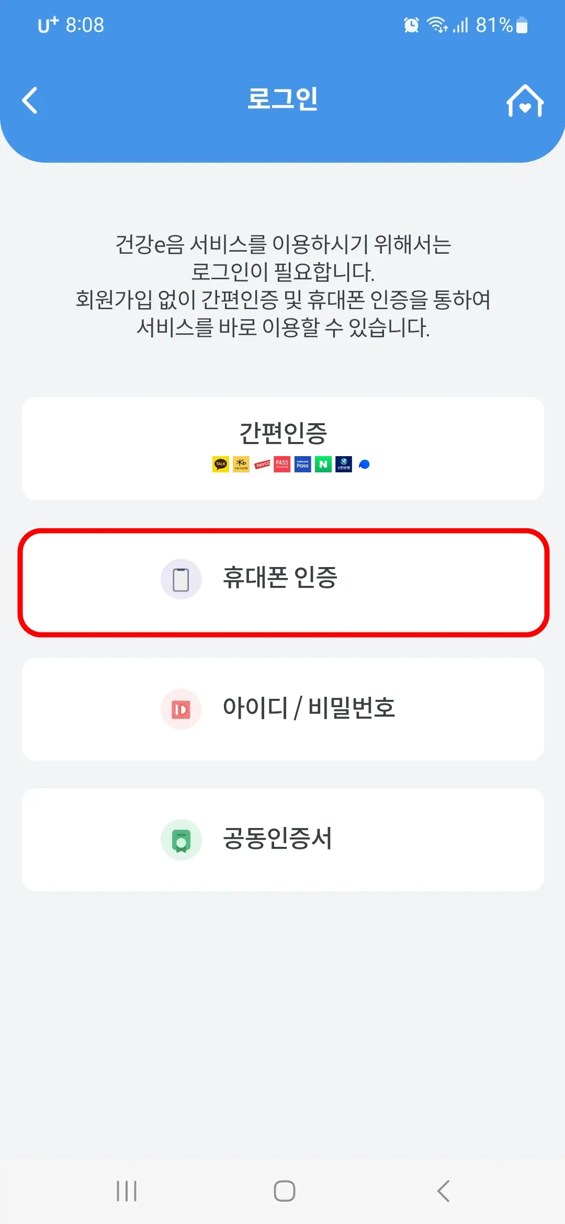Click the certificate icon in 공동인증서 row
Image resolution: width=565 pixels, height=1224 pixels.
(180, 840)
